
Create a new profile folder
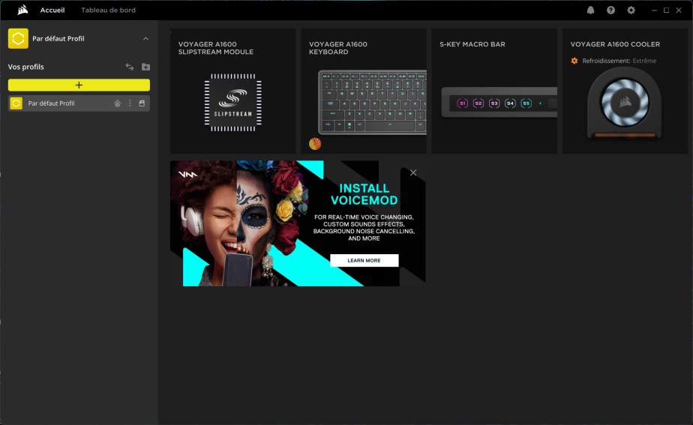coord(145,67)
